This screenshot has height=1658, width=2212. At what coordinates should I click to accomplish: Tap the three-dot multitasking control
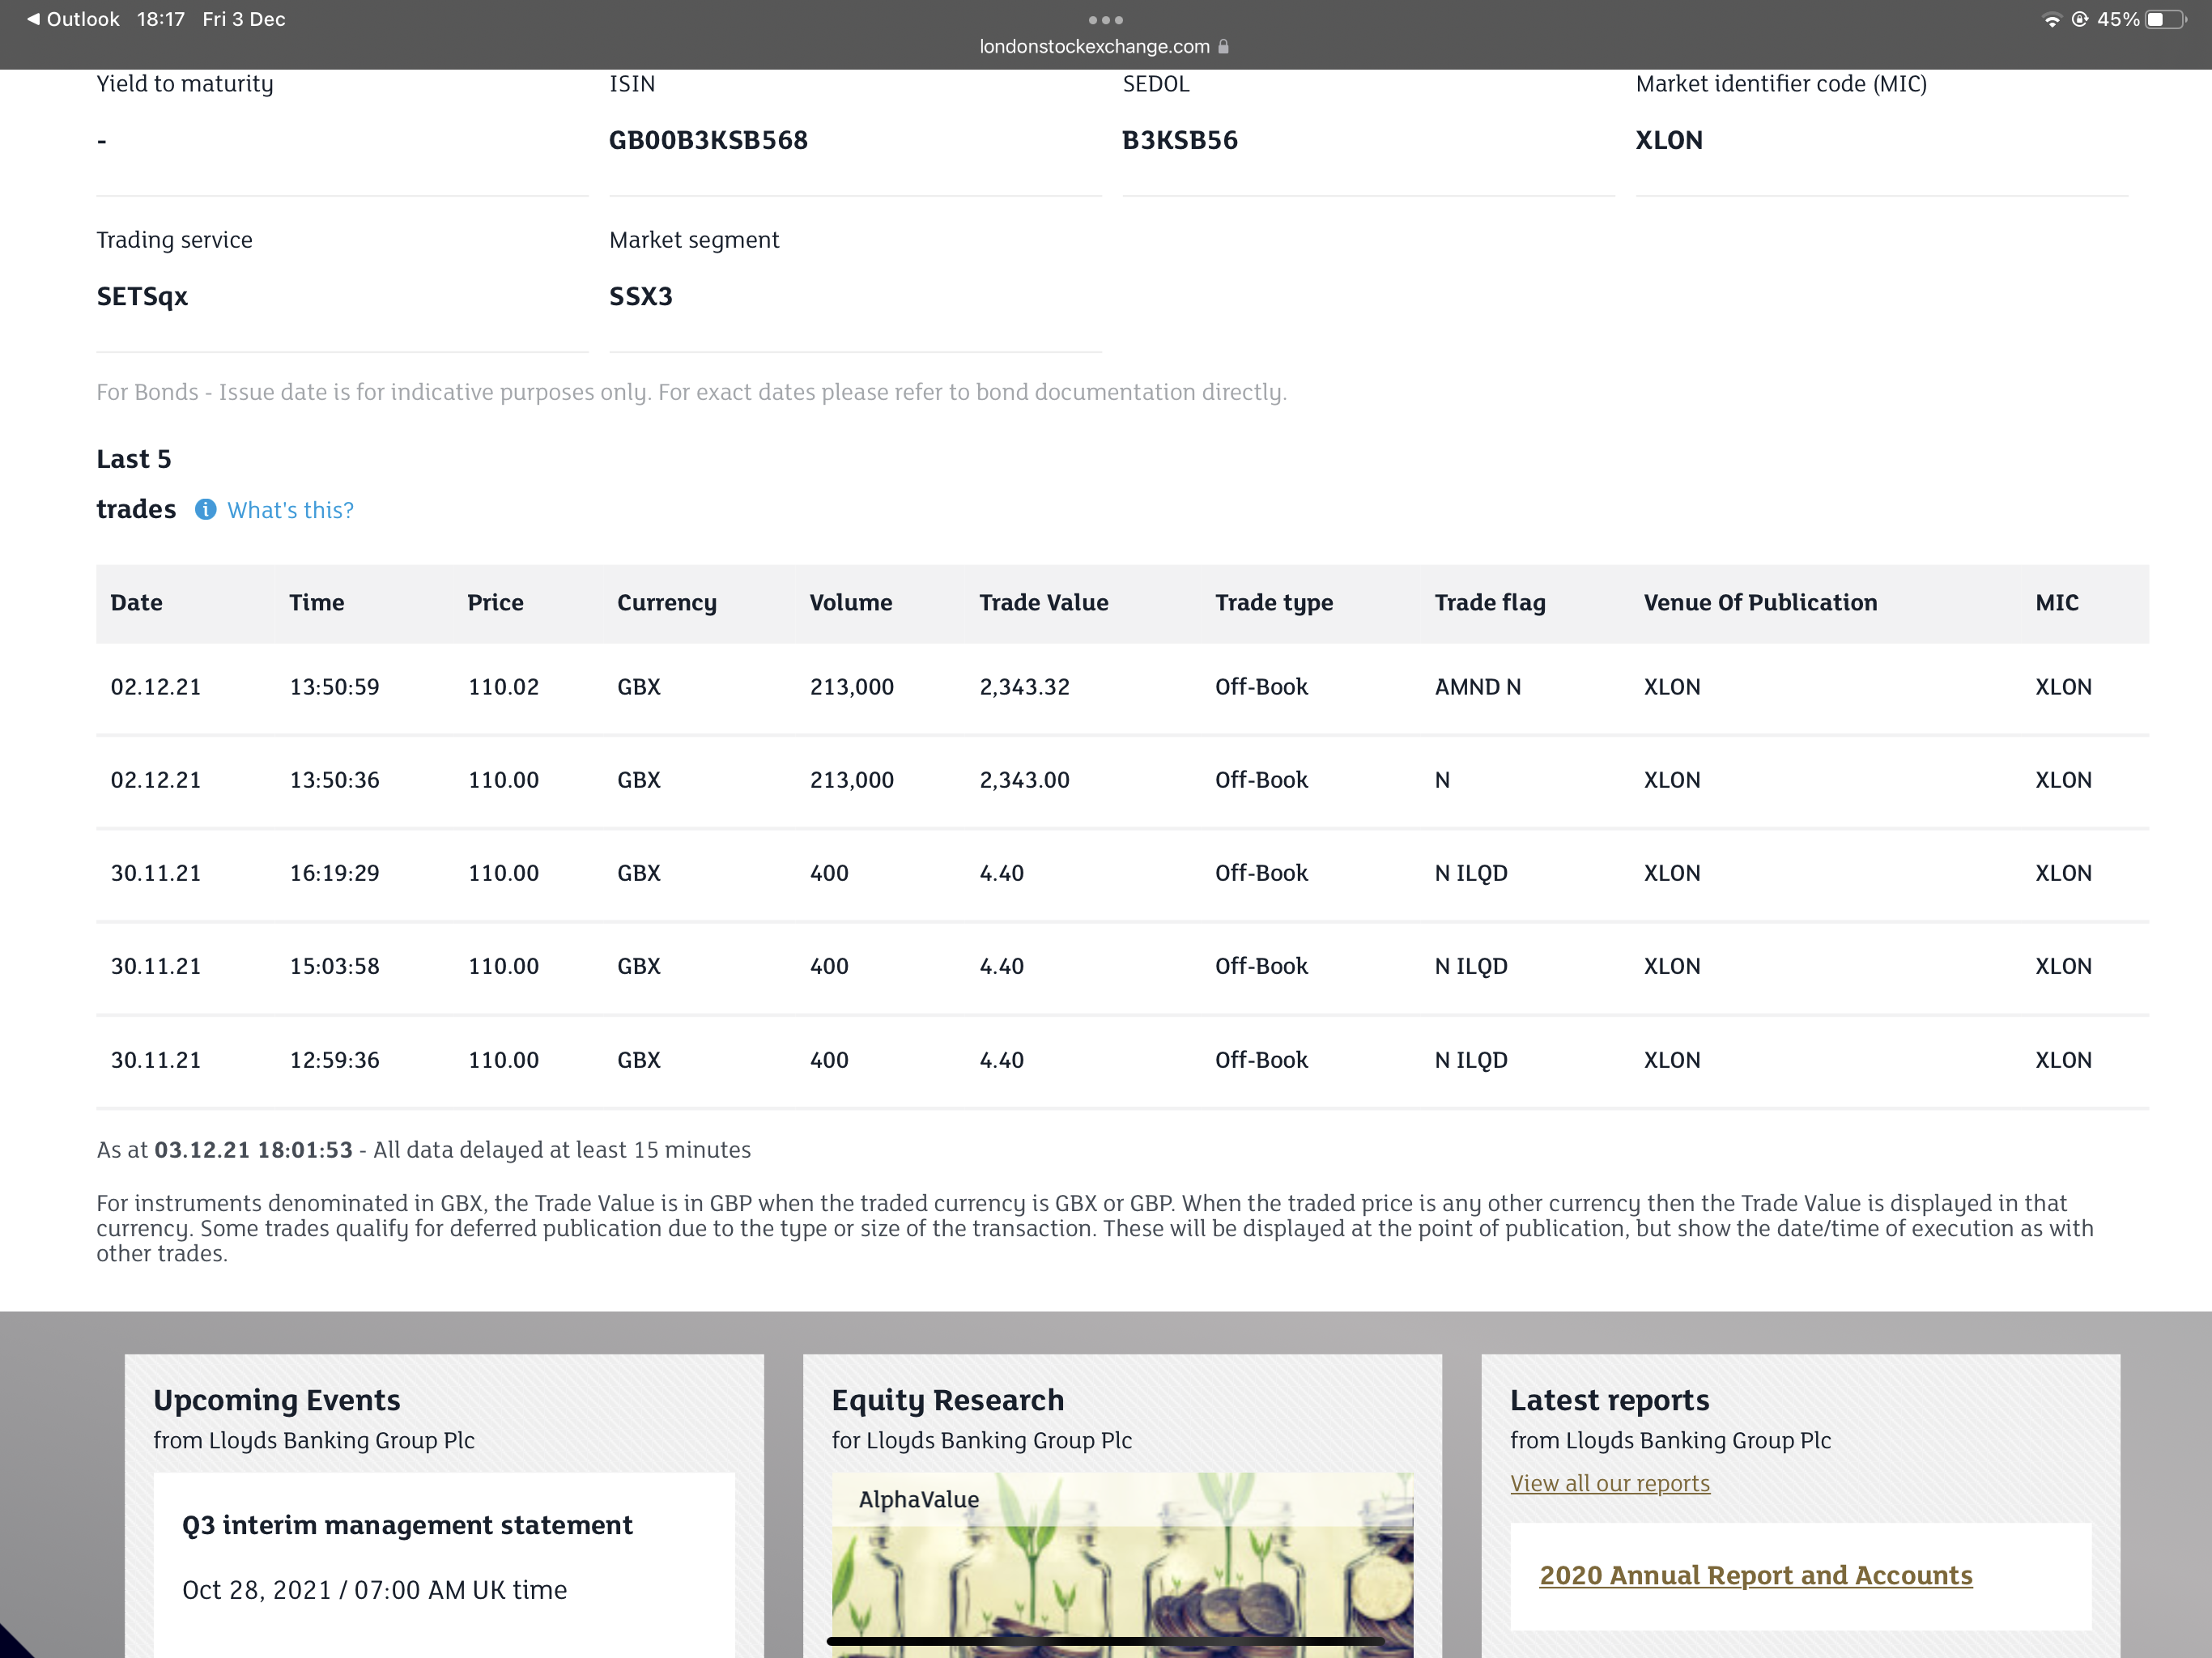click(x=1105, y=20)
